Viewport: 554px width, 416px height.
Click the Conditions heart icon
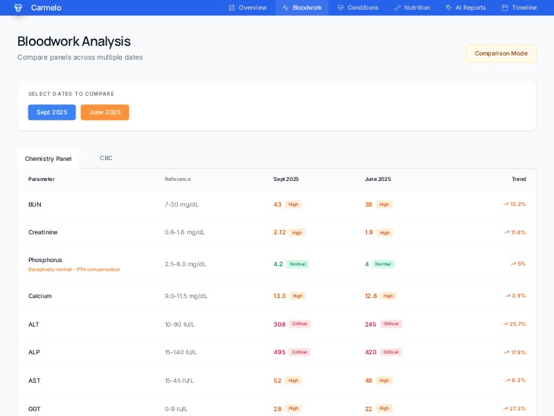[x=341, y=8]
